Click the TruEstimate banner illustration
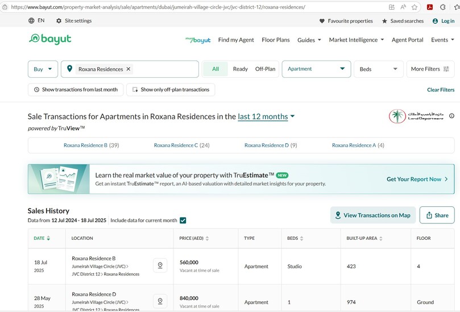460x312 pixels. click(x=59, y=179)
